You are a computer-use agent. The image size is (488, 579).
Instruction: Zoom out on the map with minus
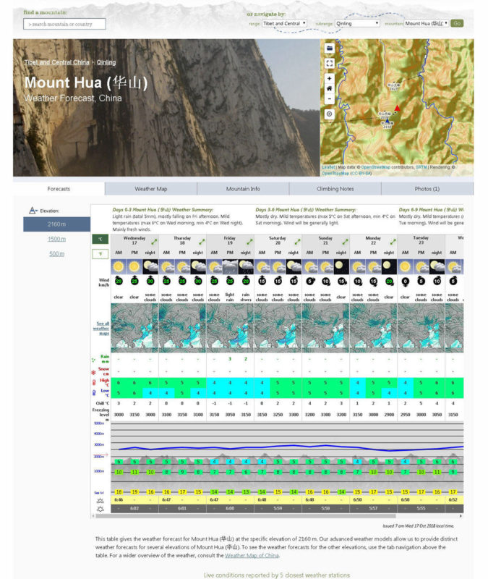point(330,99)
